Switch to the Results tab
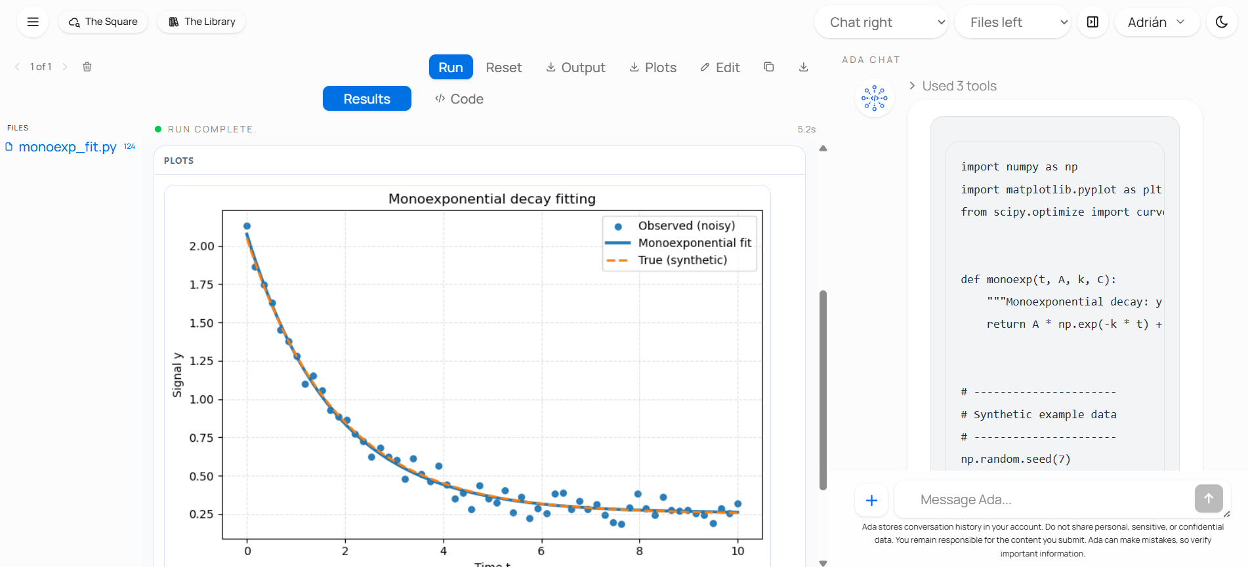The width and height of the screenshot is (1248, 567). pos(367,98)
